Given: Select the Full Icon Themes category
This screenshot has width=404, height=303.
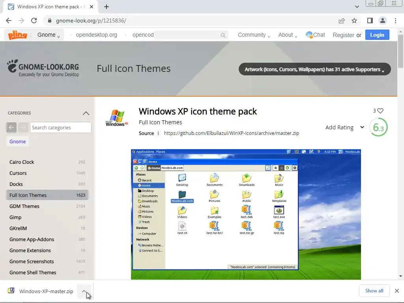Looking at the screenshot, I should pos(47,195).
